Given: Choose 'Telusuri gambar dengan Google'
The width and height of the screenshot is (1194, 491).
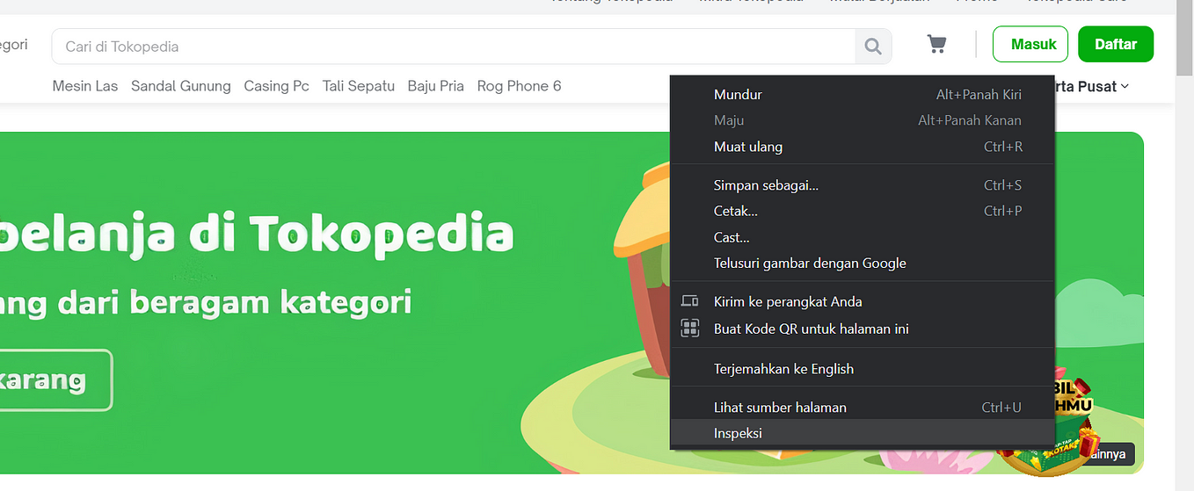Looking at the screenshot, I should point(862,263).
